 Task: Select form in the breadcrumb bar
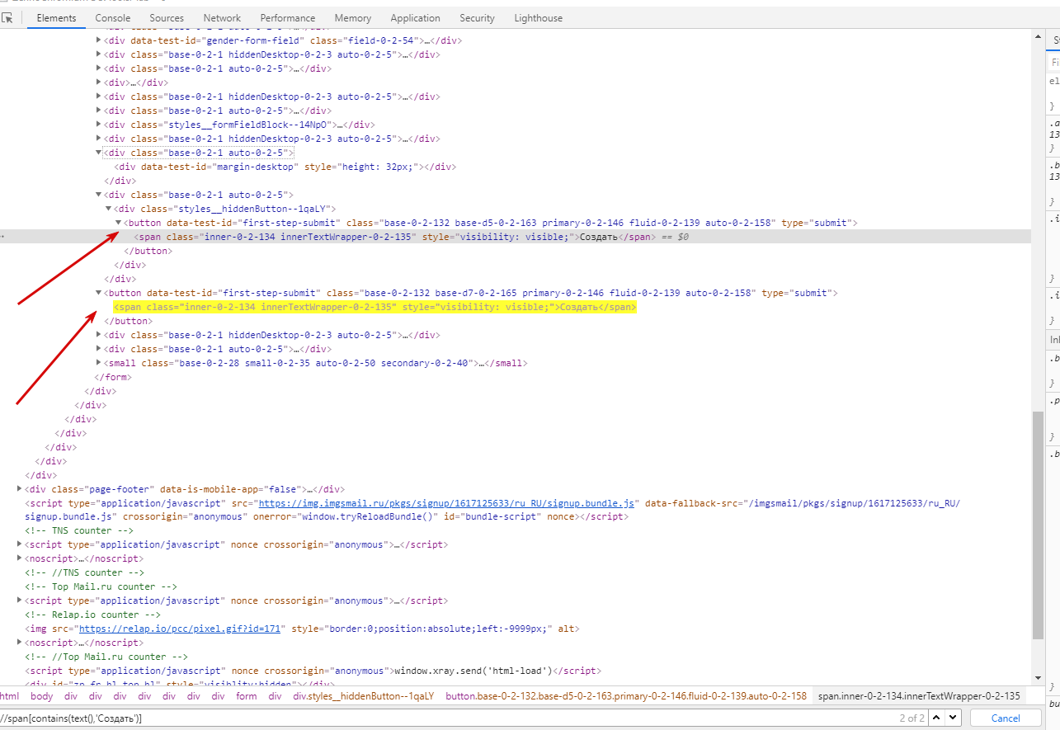pos(246,696)
